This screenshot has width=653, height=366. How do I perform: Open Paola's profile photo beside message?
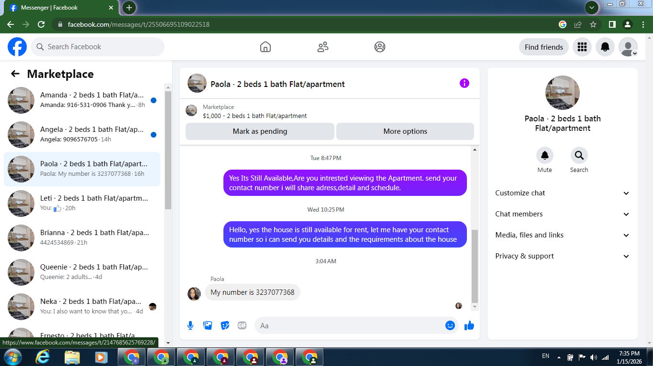194,294
